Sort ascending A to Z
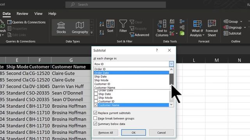Image resolution: width=250 pixels, height=140 pixels. pos(102,24)
